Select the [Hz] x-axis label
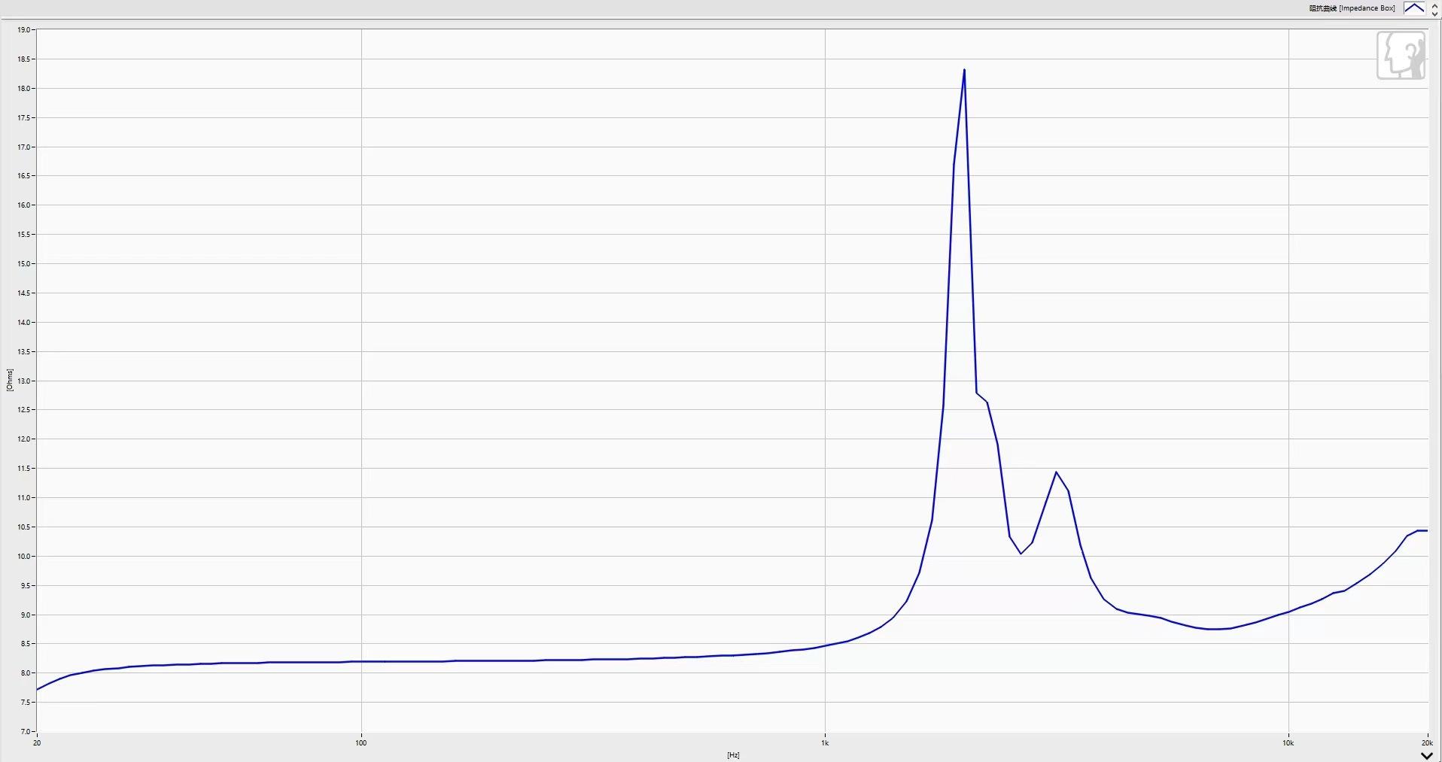 (x=733, y=754)
